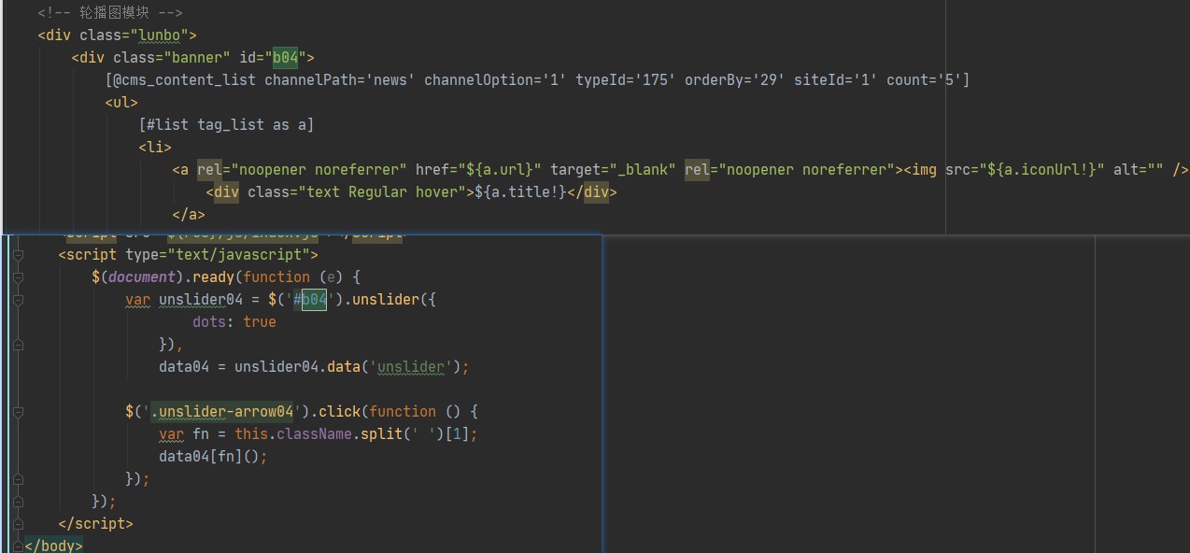Click href="${a.url}" attribute
The height and width of the screenshot is (553, 1190).
[x=478, y=170]
